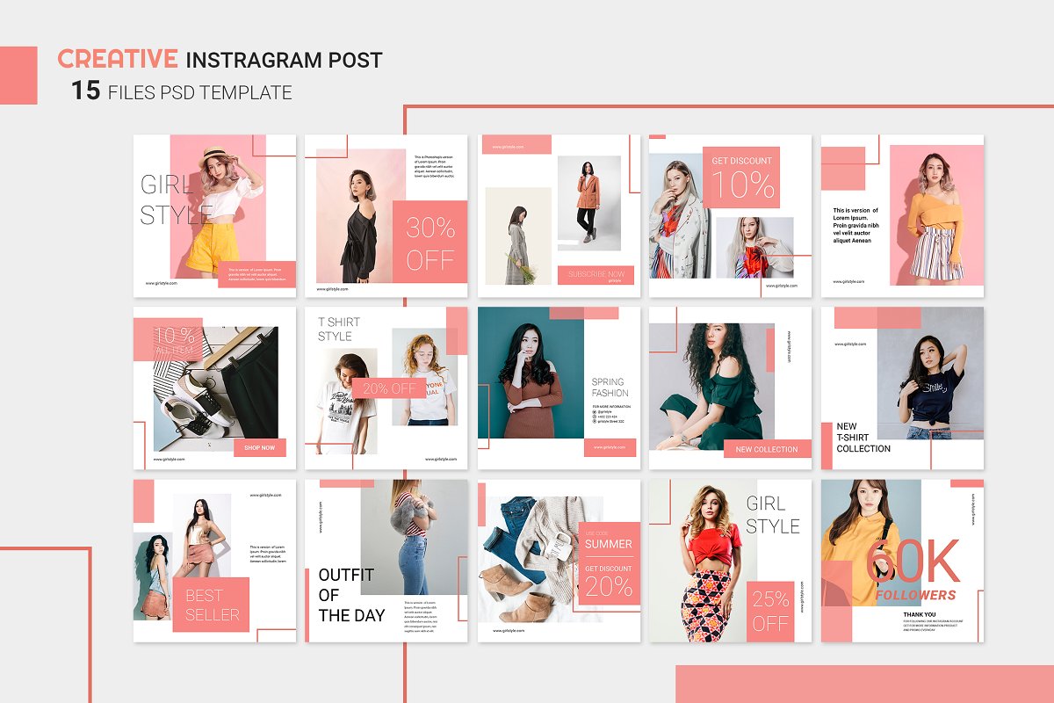Click the 'SHOP NOW' button

[x=259, y=447]
